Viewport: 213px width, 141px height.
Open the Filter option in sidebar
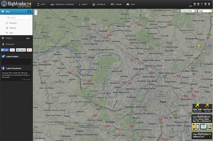[x=11, y=33]
